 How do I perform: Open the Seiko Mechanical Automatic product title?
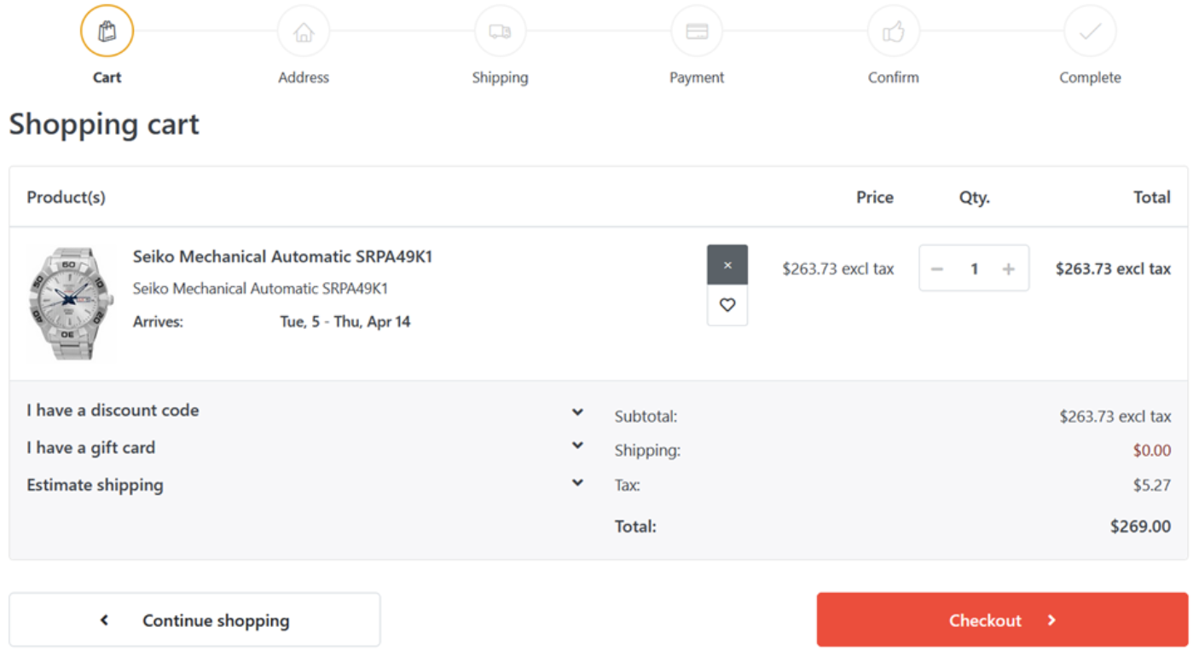tap(282, 256)
